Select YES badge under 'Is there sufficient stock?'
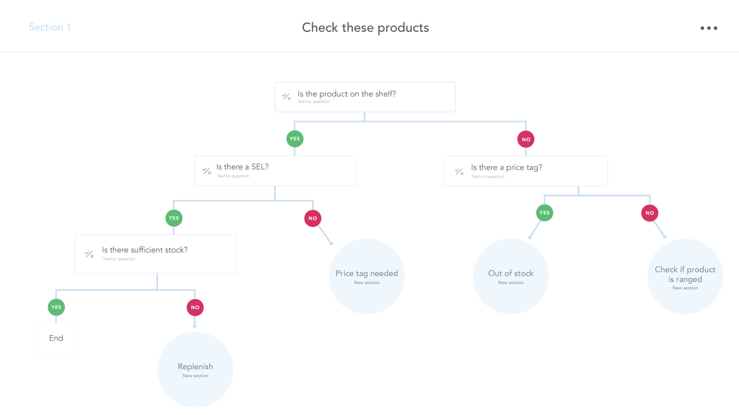 (56, 307)
